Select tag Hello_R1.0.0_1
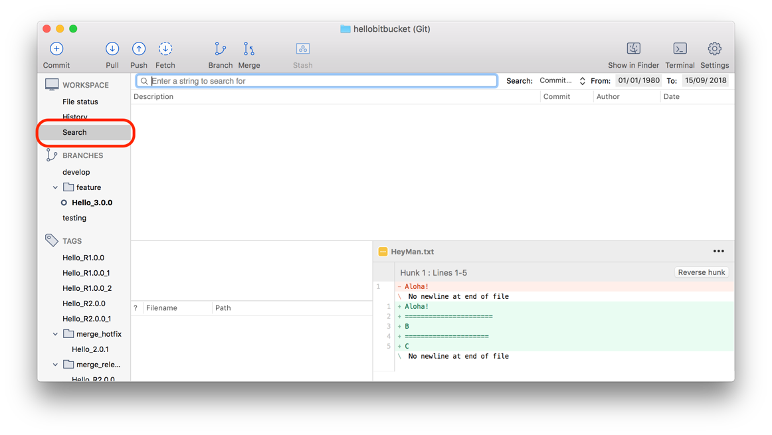The width and height of the screenshot is (772, 435). [x=86, y=273]
